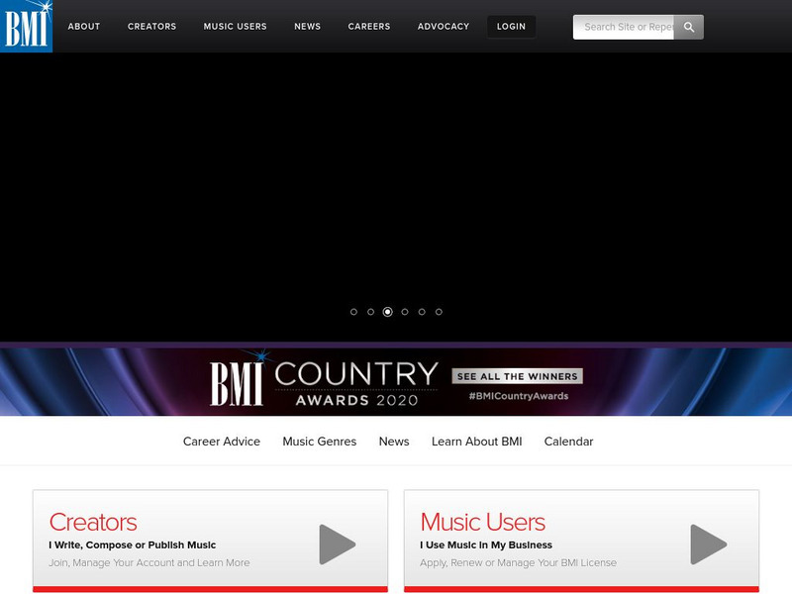Click the Login button
This screenshot has width=792, height=594.
(511, 27)
